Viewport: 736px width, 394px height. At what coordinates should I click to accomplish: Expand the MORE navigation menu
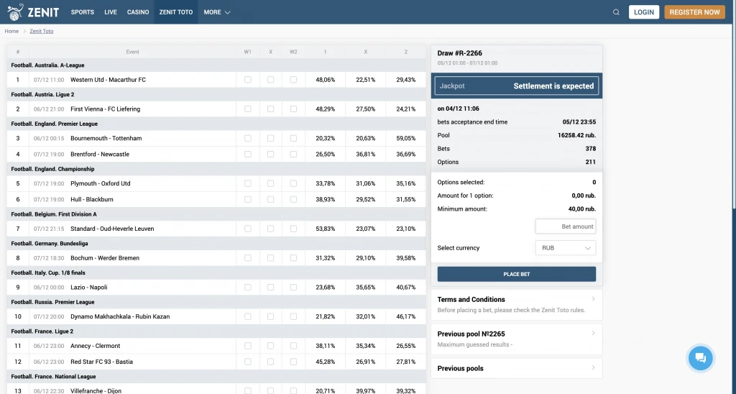pos(216,12)
